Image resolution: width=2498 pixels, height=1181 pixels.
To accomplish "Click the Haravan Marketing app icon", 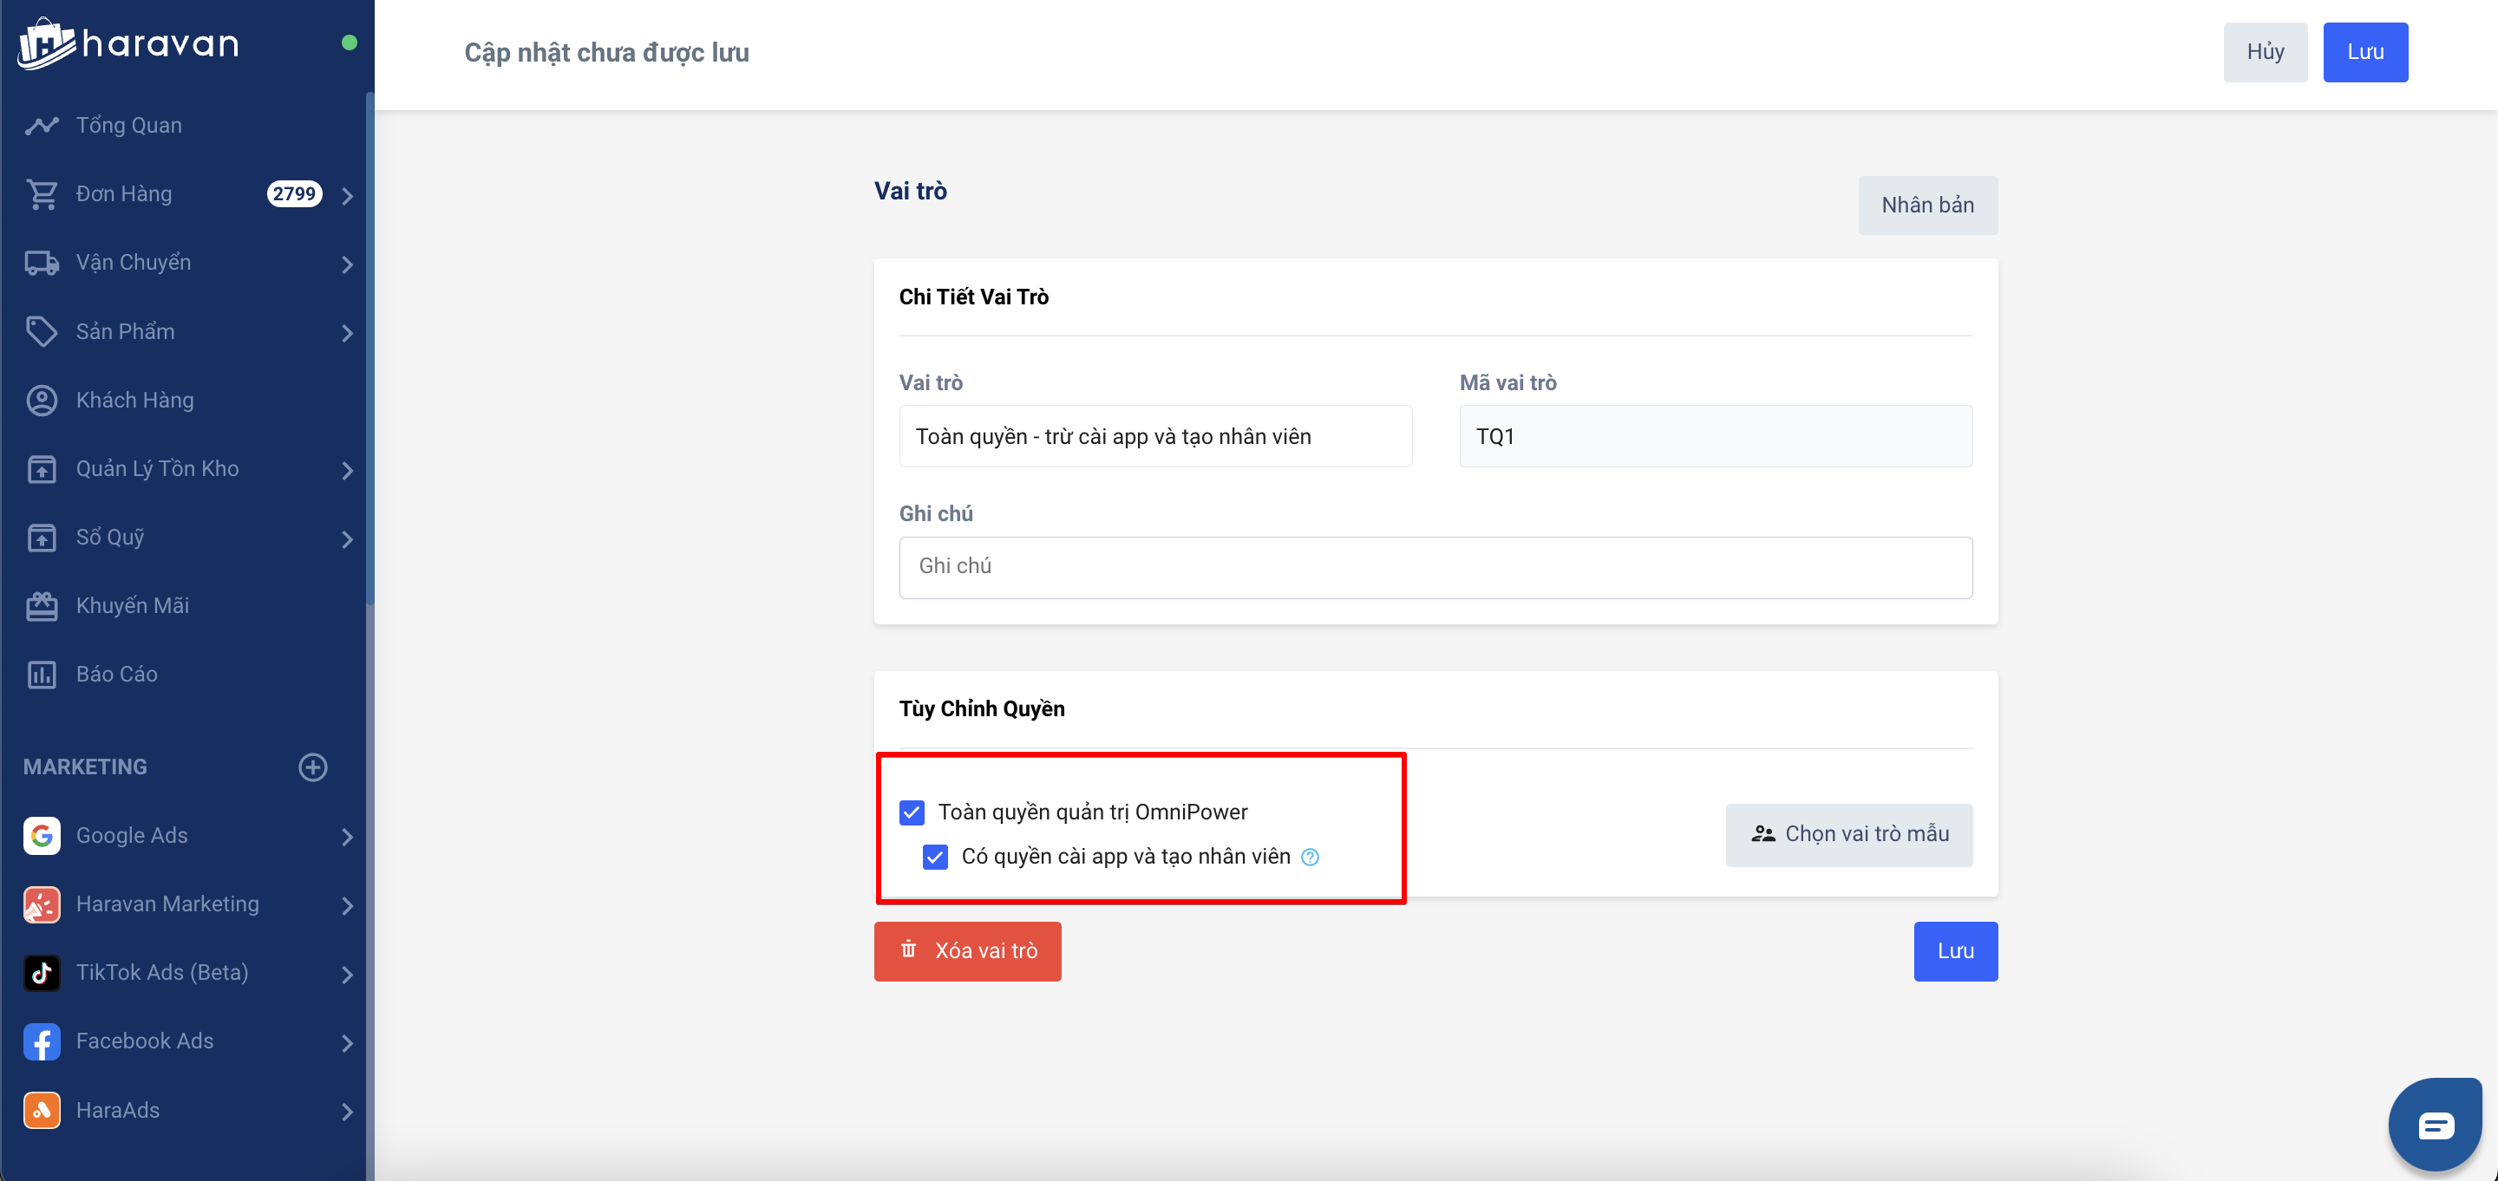I will [x=42, y=904].
